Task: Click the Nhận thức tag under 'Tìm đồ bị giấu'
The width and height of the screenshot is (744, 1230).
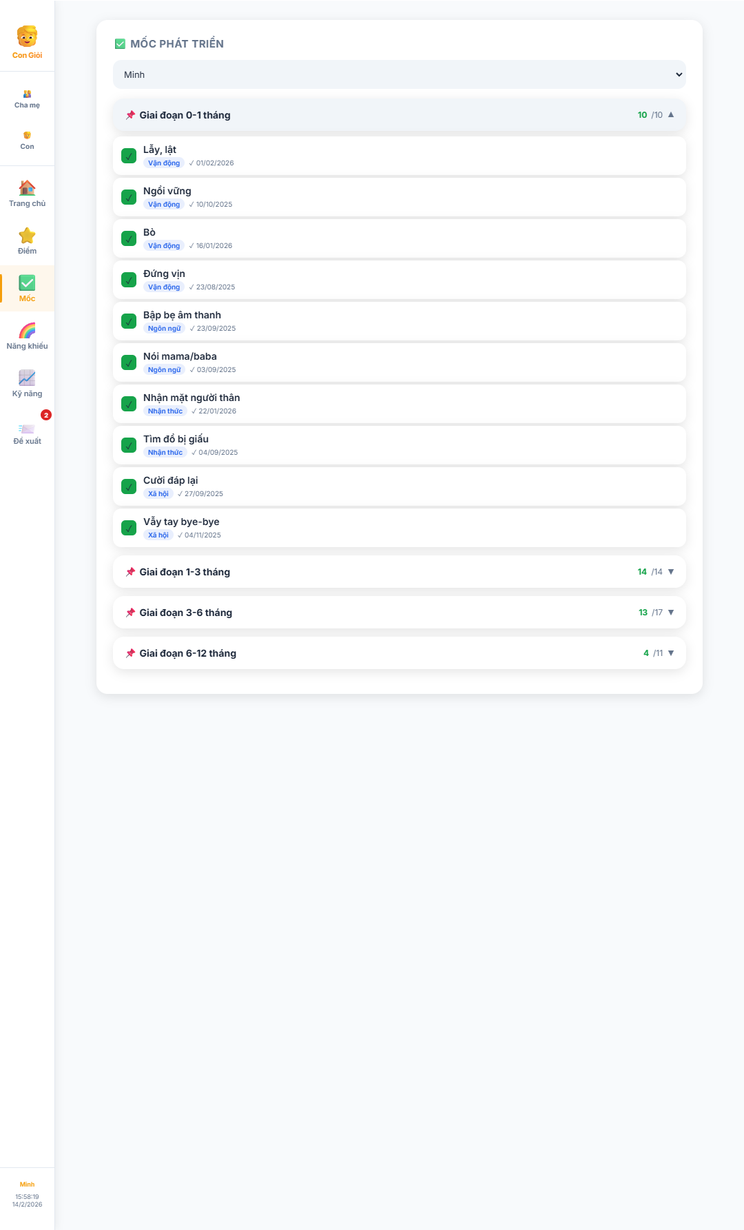Action: pos(165,453)
